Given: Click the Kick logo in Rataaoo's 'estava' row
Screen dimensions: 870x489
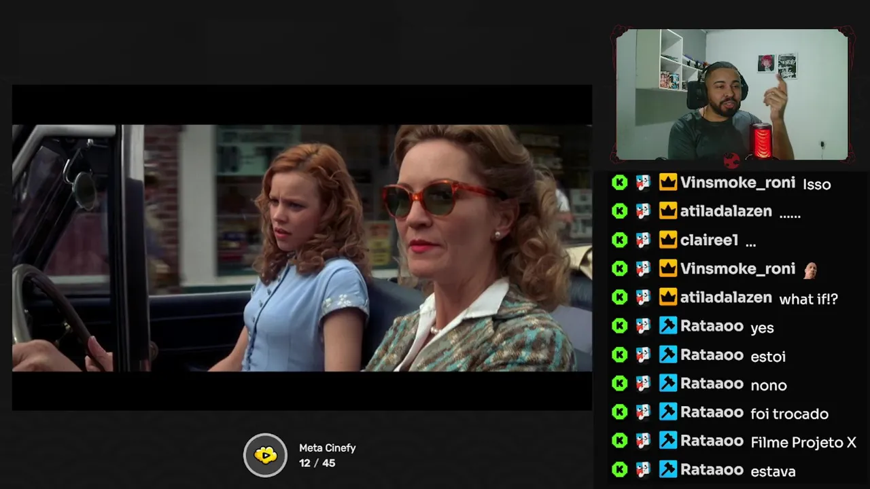Looking at the screenshot, I should [x=619, y=469].
